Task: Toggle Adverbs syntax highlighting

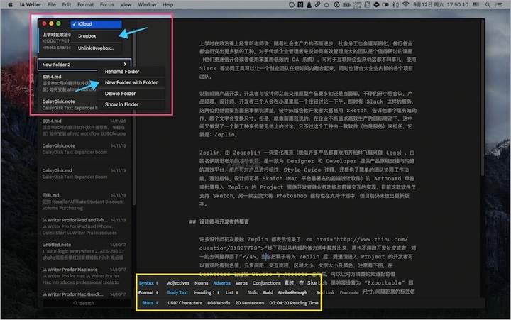Action: click(x=221, y=283)
